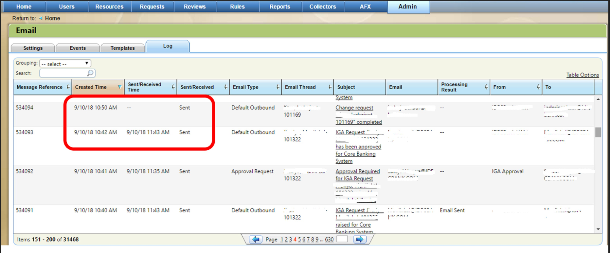Sort by Email Type column icon
610x253 pixels.
278,87
